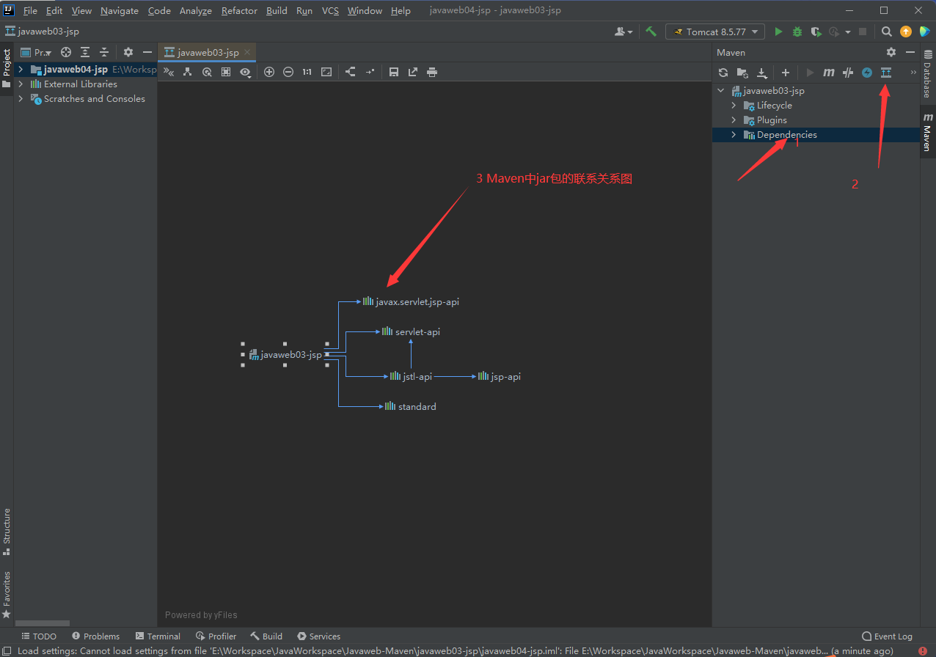Open the Event Log
936x657 pixels.
pyautogui.click(x=888, y=636)
